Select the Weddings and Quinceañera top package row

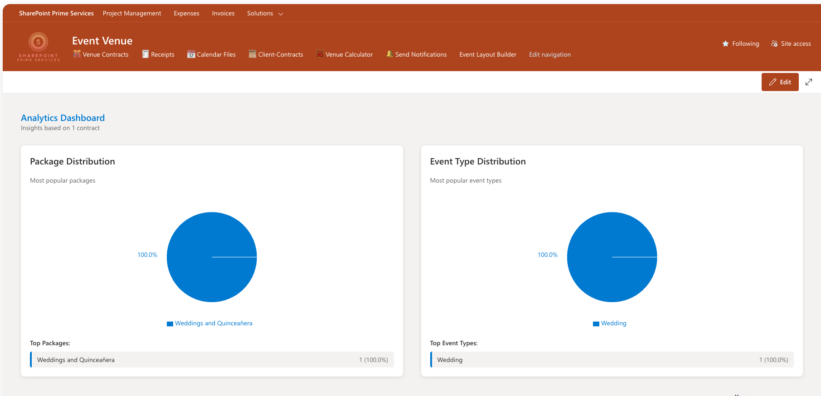tap(212, 360)
